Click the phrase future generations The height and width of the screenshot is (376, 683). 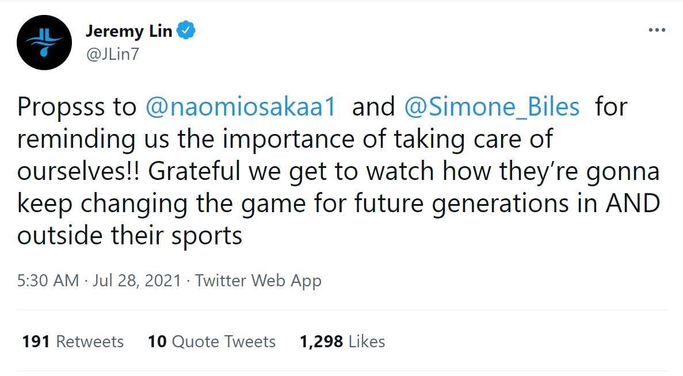461,204
